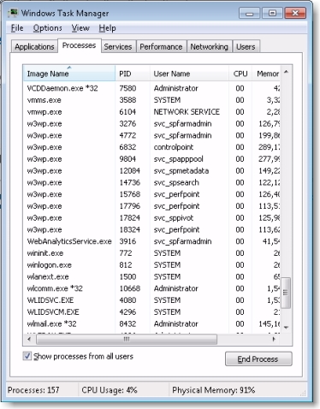Switch to the Applications tab
This screenshot has height=409, width=320.
pos(34,47)
